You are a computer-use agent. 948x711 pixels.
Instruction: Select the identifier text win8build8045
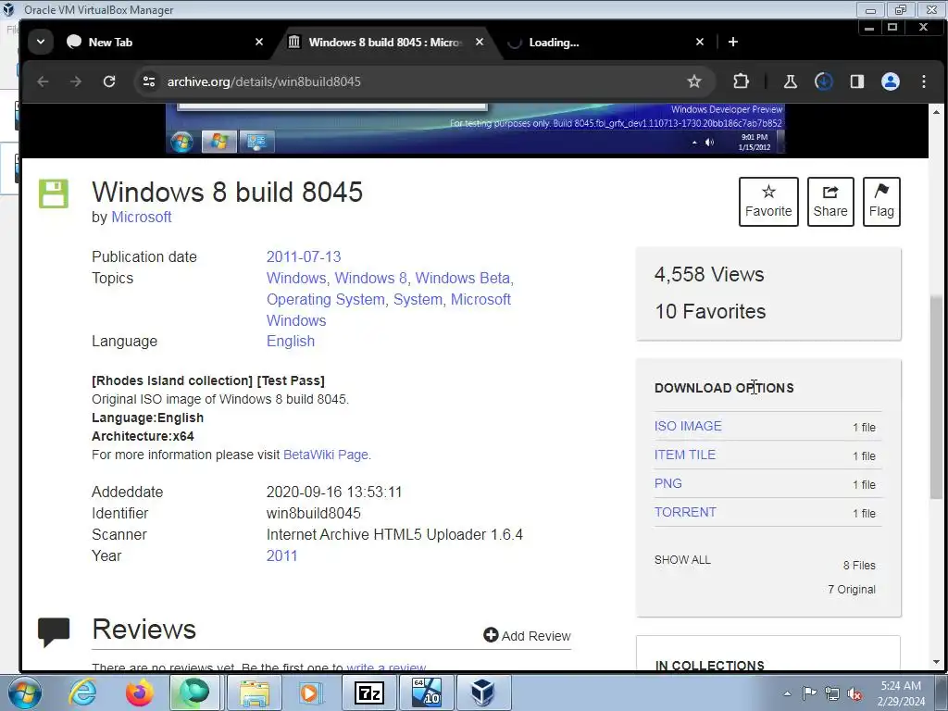[x=313, y=513]
